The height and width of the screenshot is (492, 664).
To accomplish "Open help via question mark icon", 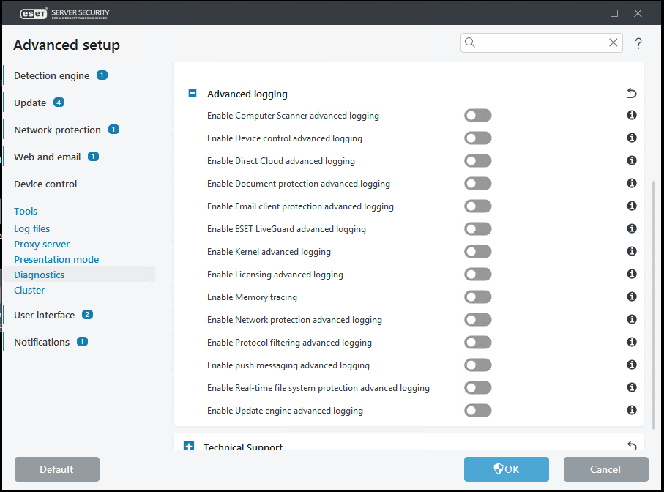I will [638, 43].
